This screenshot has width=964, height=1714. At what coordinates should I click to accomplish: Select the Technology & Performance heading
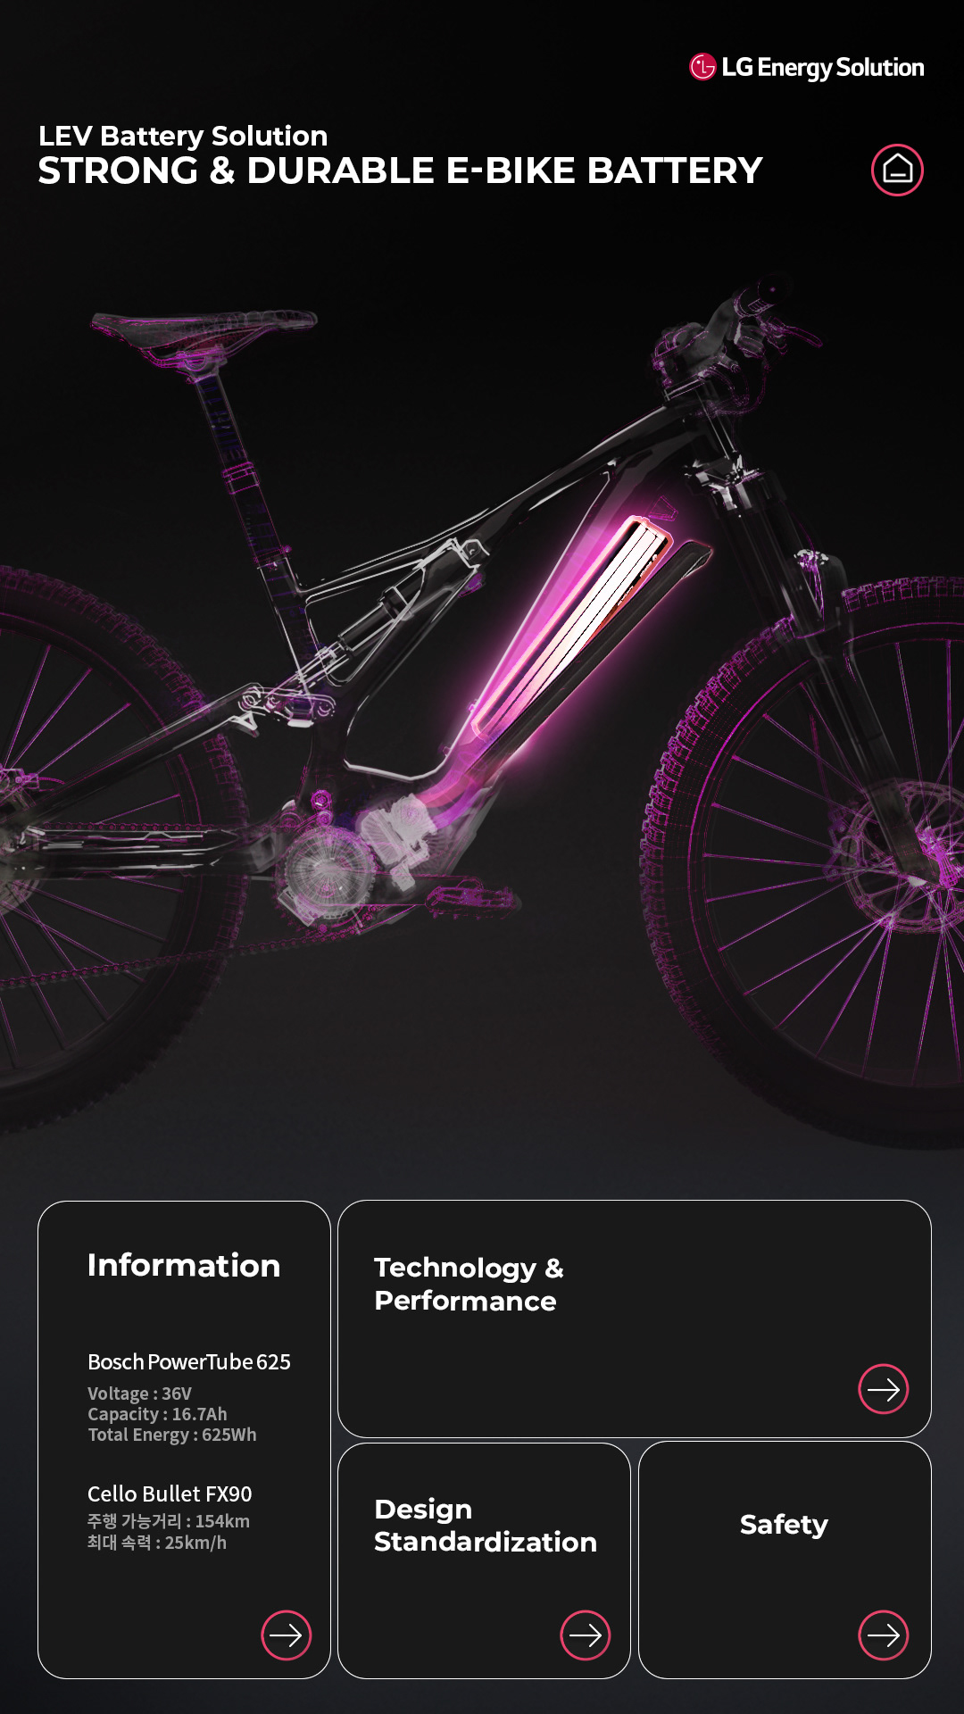[470, 1284]
